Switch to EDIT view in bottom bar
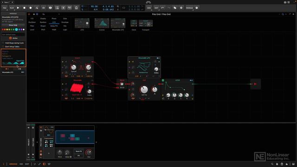The height and width of the screenshot is (167, 297). 27,164
